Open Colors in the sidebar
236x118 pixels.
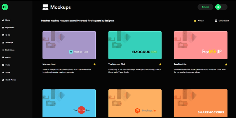point(8,57)
